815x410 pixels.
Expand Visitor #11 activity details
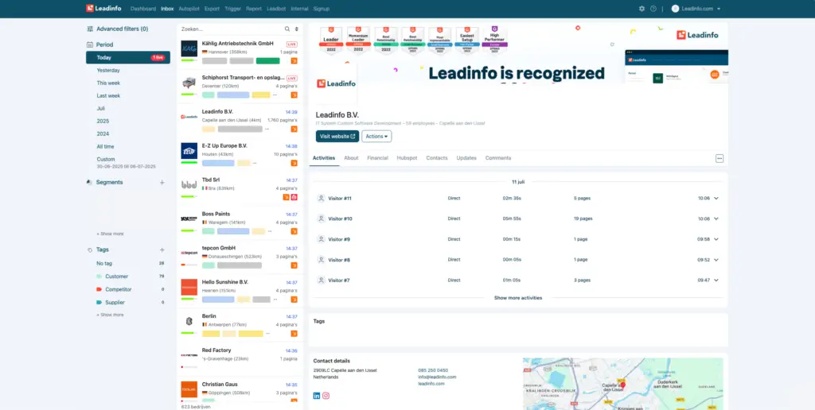(x=716, y=198)
